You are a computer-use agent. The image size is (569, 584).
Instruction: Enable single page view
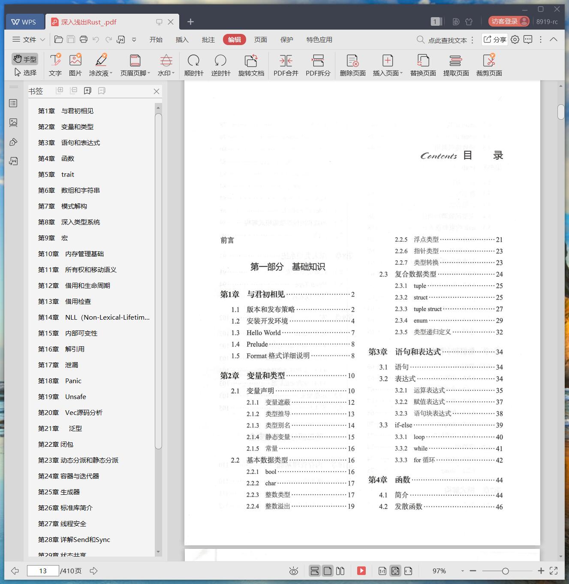click(x=328, y=571)
